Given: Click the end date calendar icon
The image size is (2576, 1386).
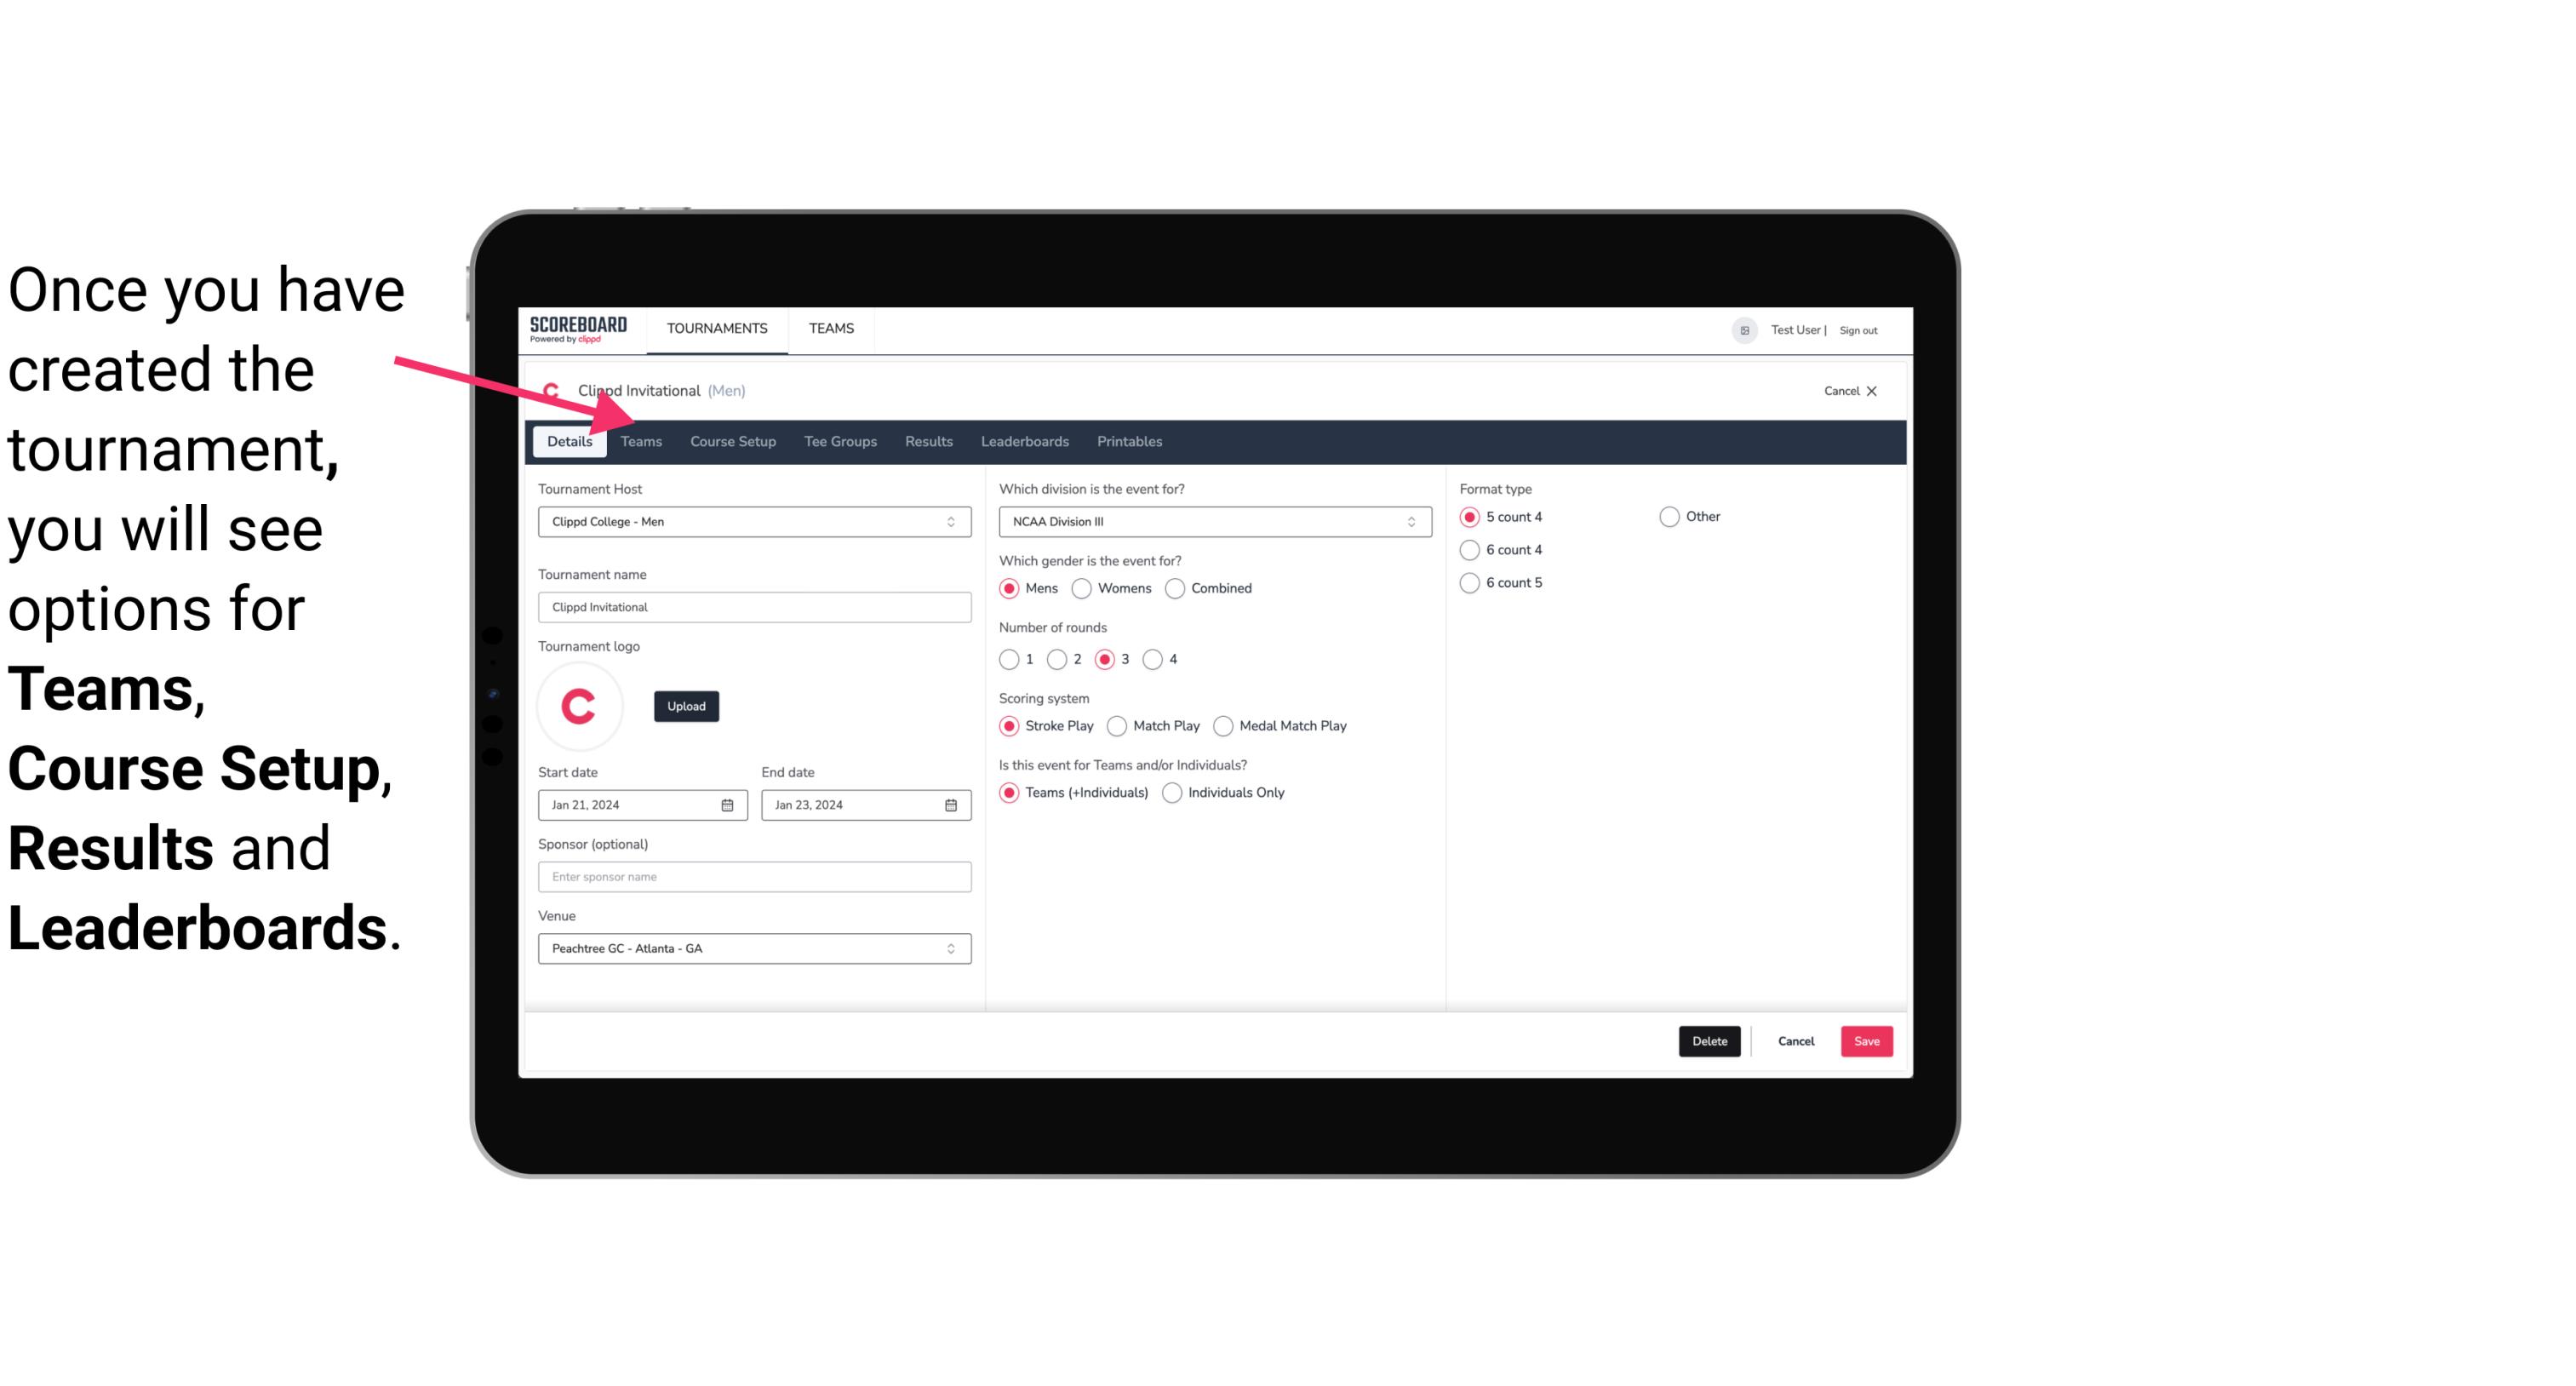Looking at the screenshot, I should (952, 804).
